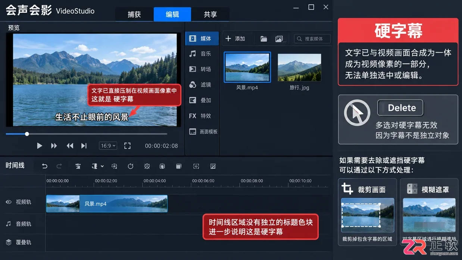Toggle fullscreen preview icon
Screen dimensions: 462x260
point(127,146)
